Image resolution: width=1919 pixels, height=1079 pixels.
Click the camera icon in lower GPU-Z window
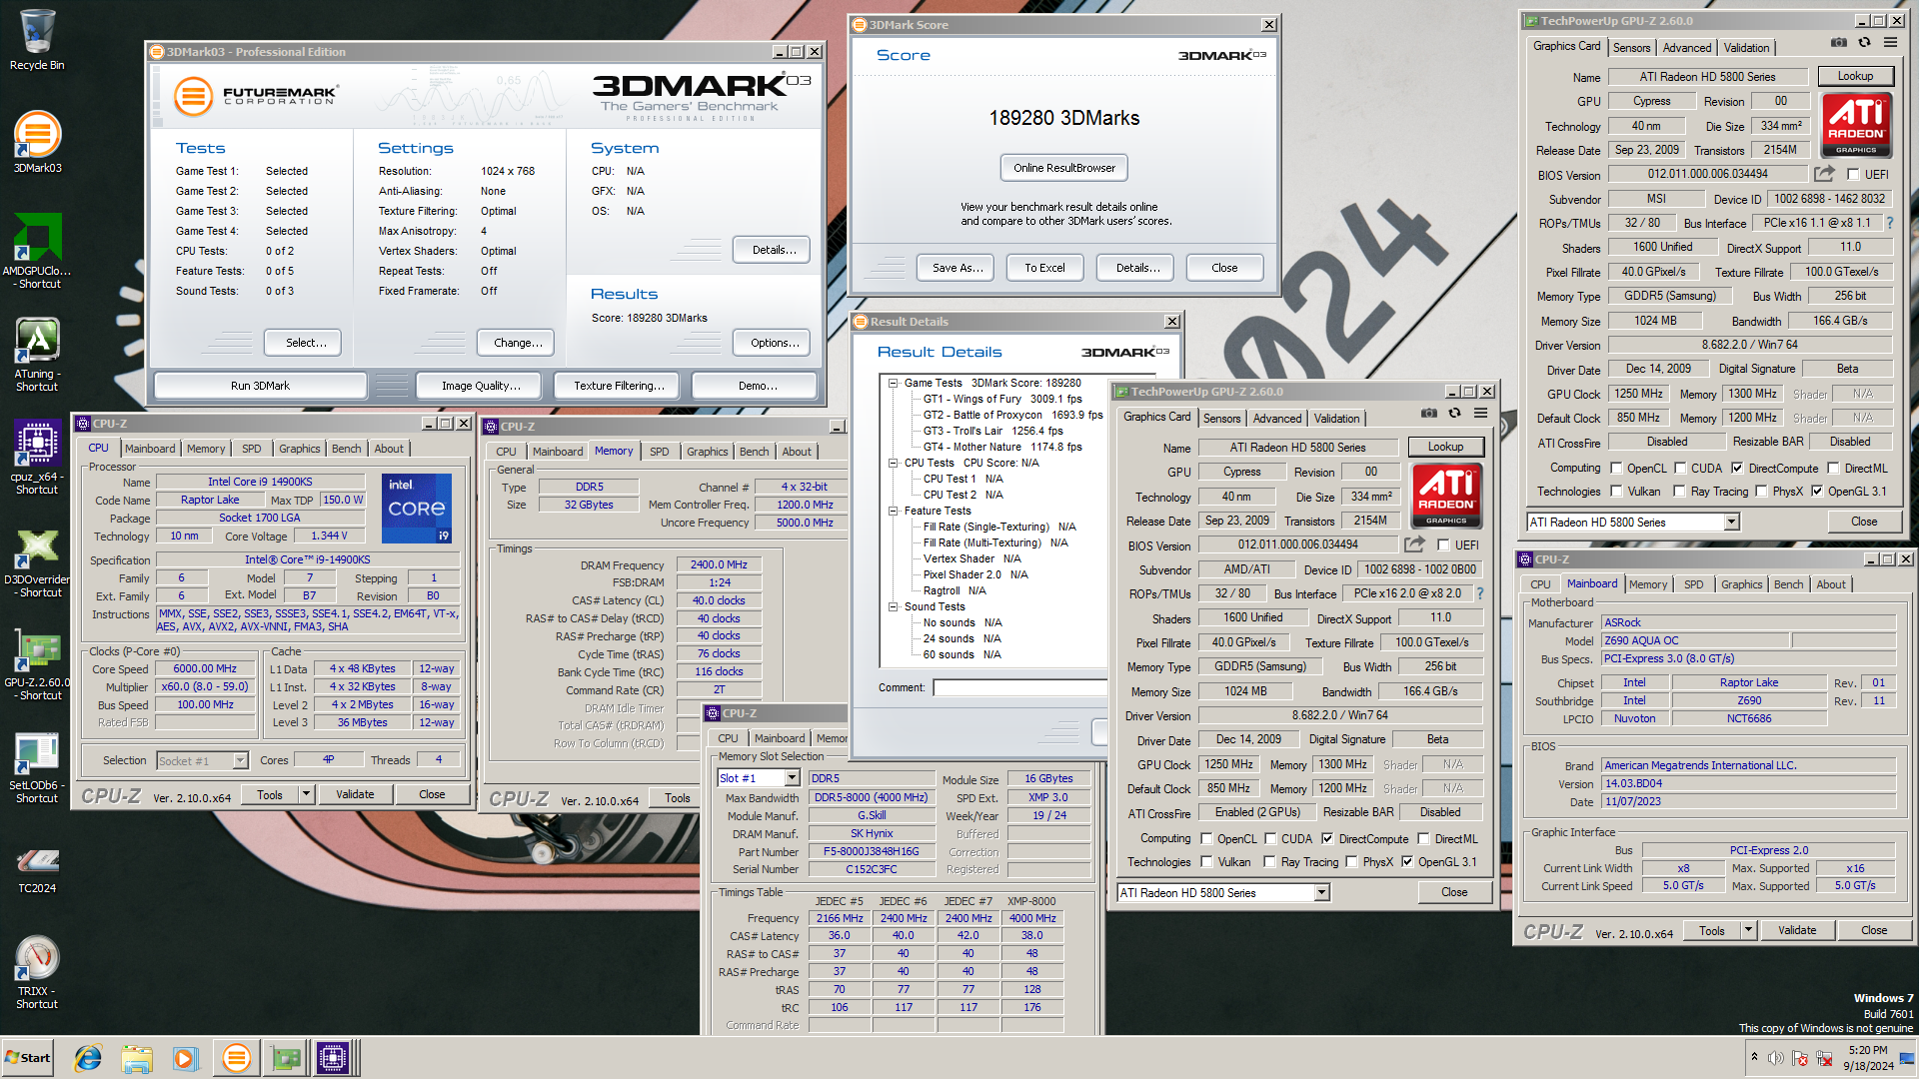[x=1429, y=414]
